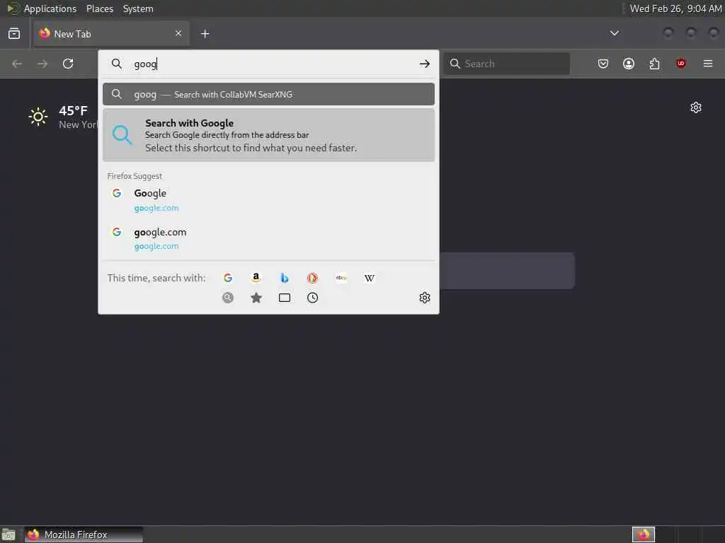The height and width of the screenshot is (543, 725).
Task: Search bookmarks via star shortcut icon
Action: click(x=256, y=298)
